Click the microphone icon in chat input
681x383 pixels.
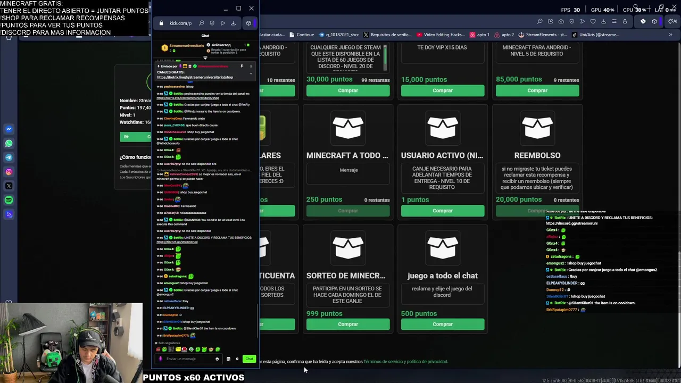(161, 359)
